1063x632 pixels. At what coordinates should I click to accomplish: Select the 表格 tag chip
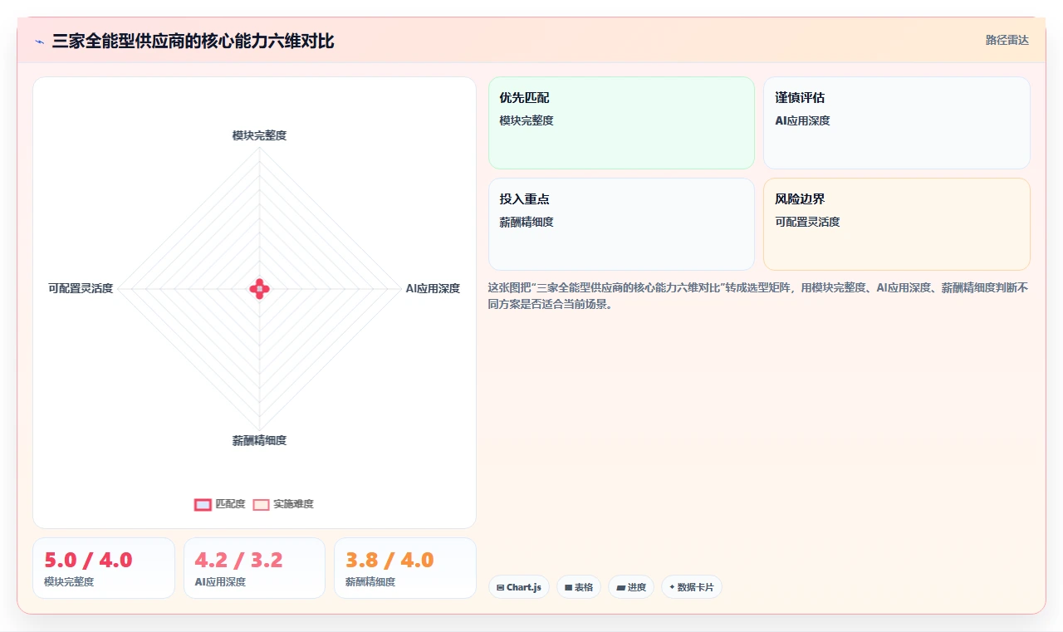(x=579, y=587)
